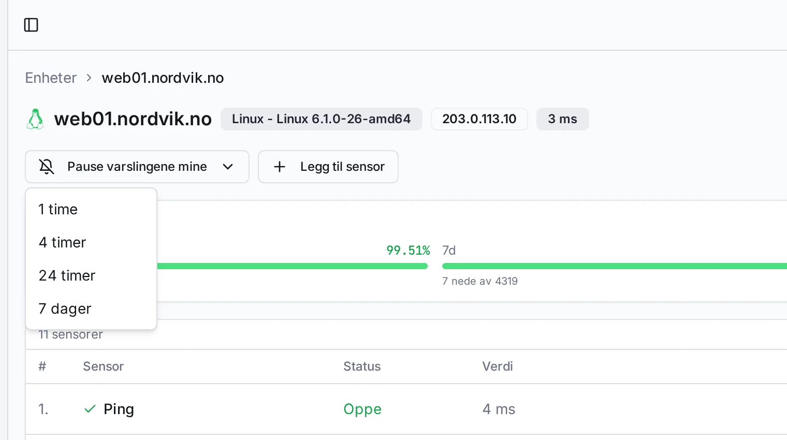Collapse the Pause varslingene mine dropdown
787x440 pixels.
(x=137, y=167)
